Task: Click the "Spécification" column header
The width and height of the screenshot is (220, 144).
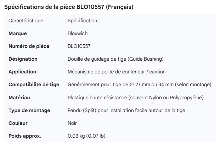Action: (x=82, y=21)
